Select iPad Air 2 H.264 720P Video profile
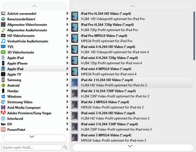This screenshot has height=152, width=196. [131, 93]
